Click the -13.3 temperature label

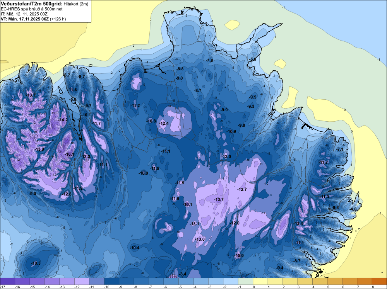pos(86,156)
